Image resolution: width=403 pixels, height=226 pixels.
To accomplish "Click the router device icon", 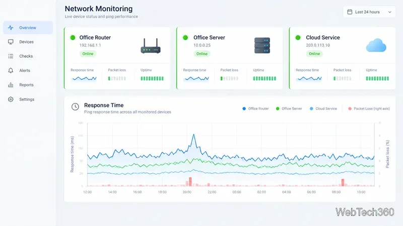I will 151,46.
